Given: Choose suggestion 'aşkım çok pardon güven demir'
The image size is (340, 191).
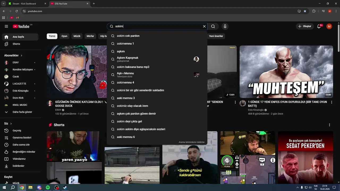Looking at the screenshot, I should pyautogui.click(x=157, y=114).
